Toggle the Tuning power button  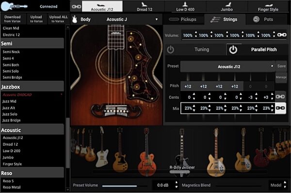click(170, 50)
